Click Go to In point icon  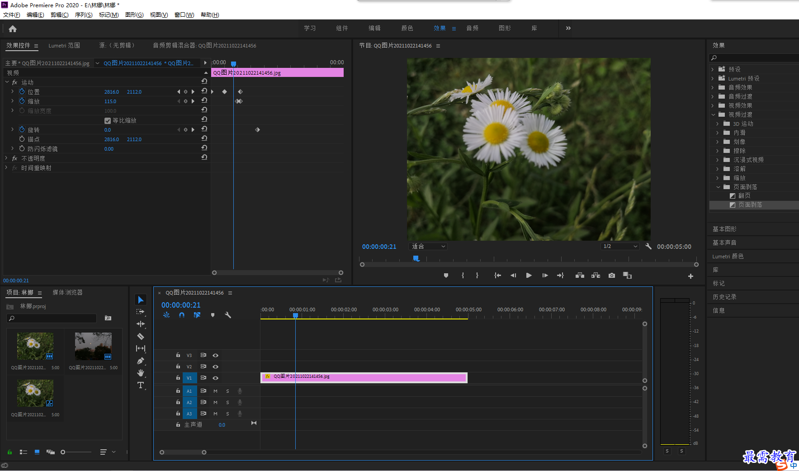click(x=497, y=276)
